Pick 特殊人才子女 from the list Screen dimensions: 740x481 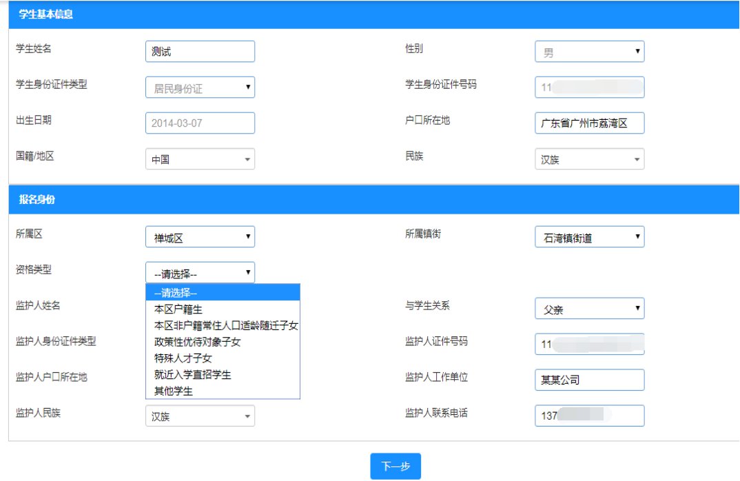coord(183,358)
